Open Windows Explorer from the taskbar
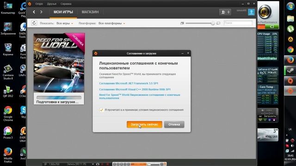This screenshot has width=296, height=166. (290, 18)
